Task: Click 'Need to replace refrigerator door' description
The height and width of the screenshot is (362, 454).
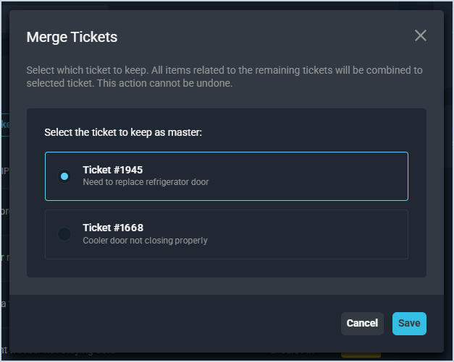Action: pyautogui.click(x=146, y=182)
